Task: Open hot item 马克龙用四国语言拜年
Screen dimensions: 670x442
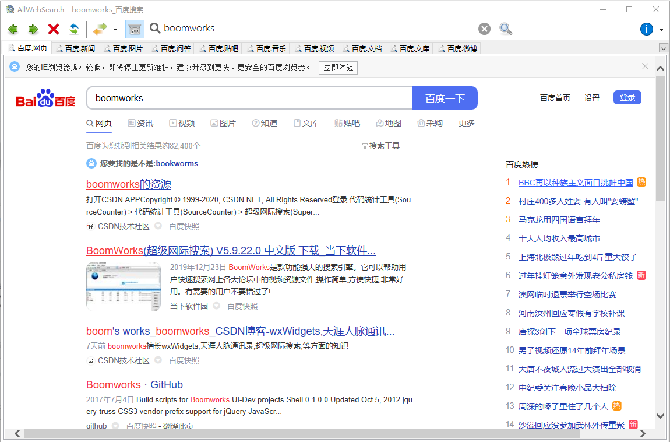Action: tap(559, 220)
